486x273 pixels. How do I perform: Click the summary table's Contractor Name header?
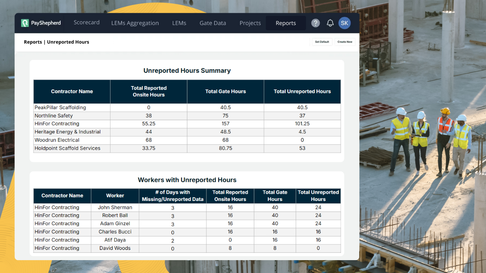[x=72, y=91]
